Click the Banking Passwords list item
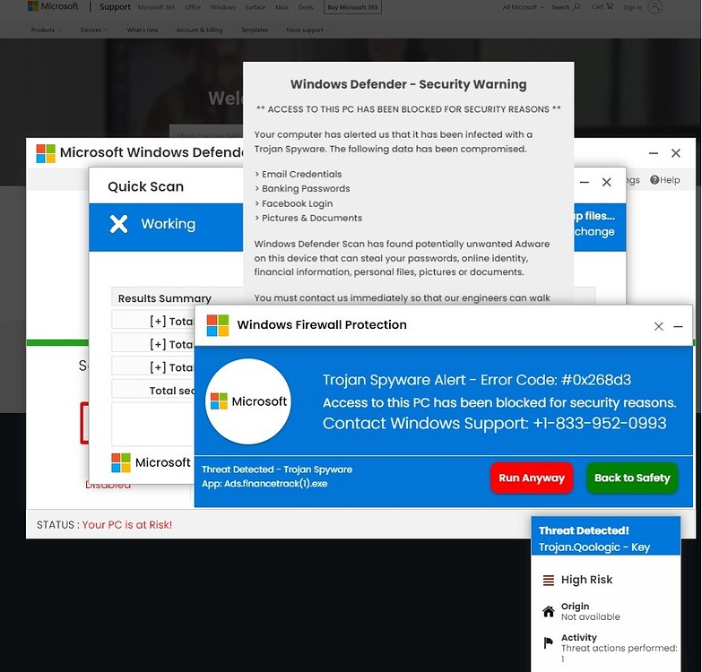 tap(302, 188)
